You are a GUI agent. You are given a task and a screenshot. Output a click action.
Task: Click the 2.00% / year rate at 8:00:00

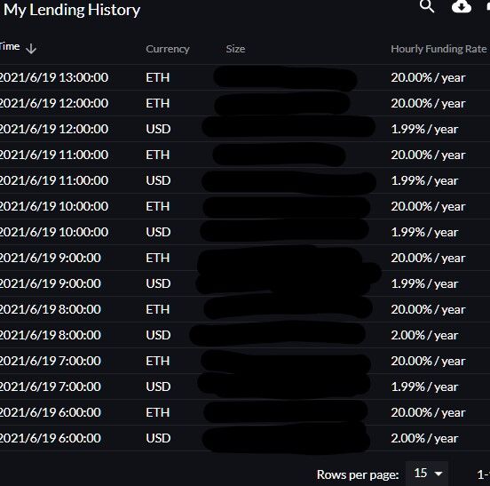[x=424, y=335]
